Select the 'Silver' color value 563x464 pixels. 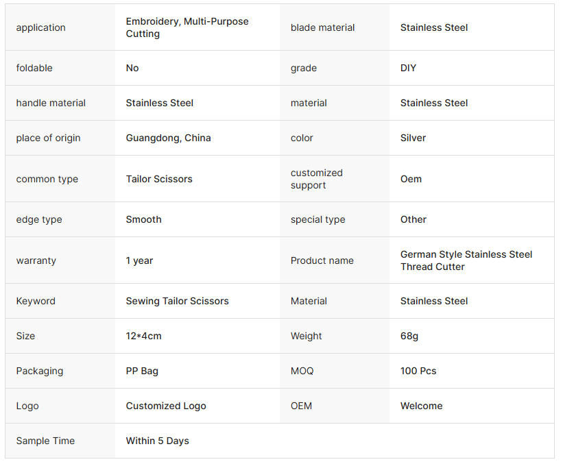[413, 138]
